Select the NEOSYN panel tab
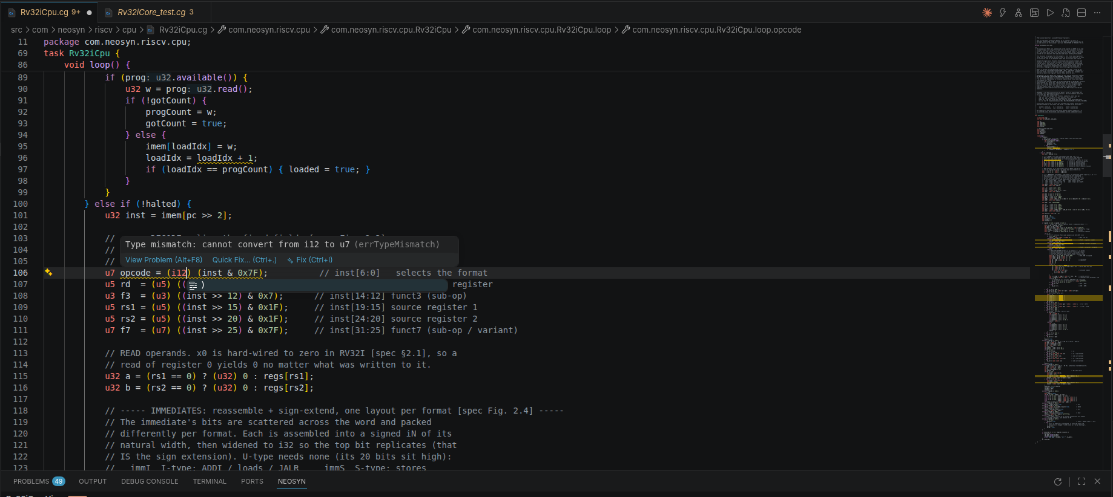The height and width of the screenshot is (497, 1113). click(292, 481)
